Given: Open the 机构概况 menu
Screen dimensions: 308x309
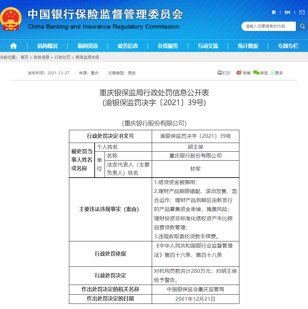Looking at the screenshot, I should click(47, 46).
